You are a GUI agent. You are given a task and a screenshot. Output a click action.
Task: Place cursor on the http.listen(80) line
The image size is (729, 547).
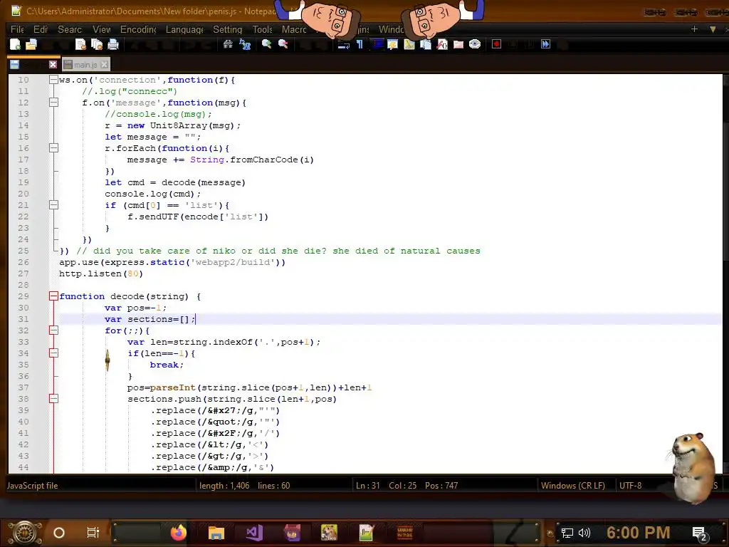[101, 273]
